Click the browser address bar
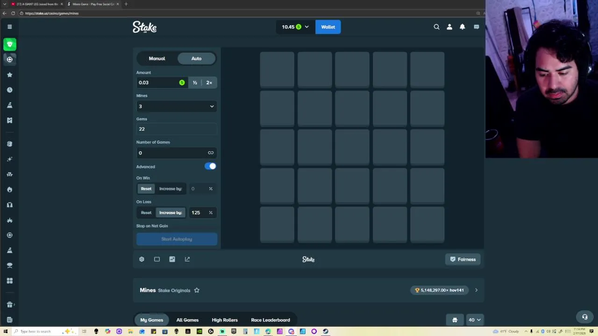This screenshot has height=336, width=598. (x=248, y=13)
